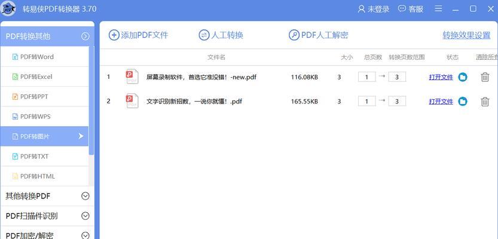This screenshot has height=239, width=498.
Task: Collapse the PDF转换其他 section
Action: pyautogui.click(x=85, y=36)
